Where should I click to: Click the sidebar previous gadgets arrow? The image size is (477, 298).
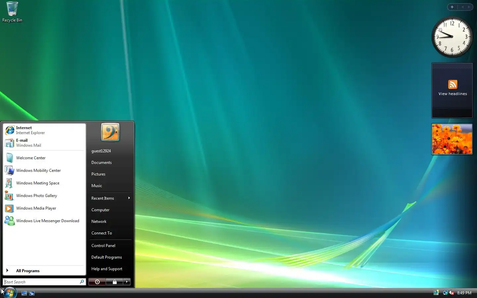(x=462, y=7)
